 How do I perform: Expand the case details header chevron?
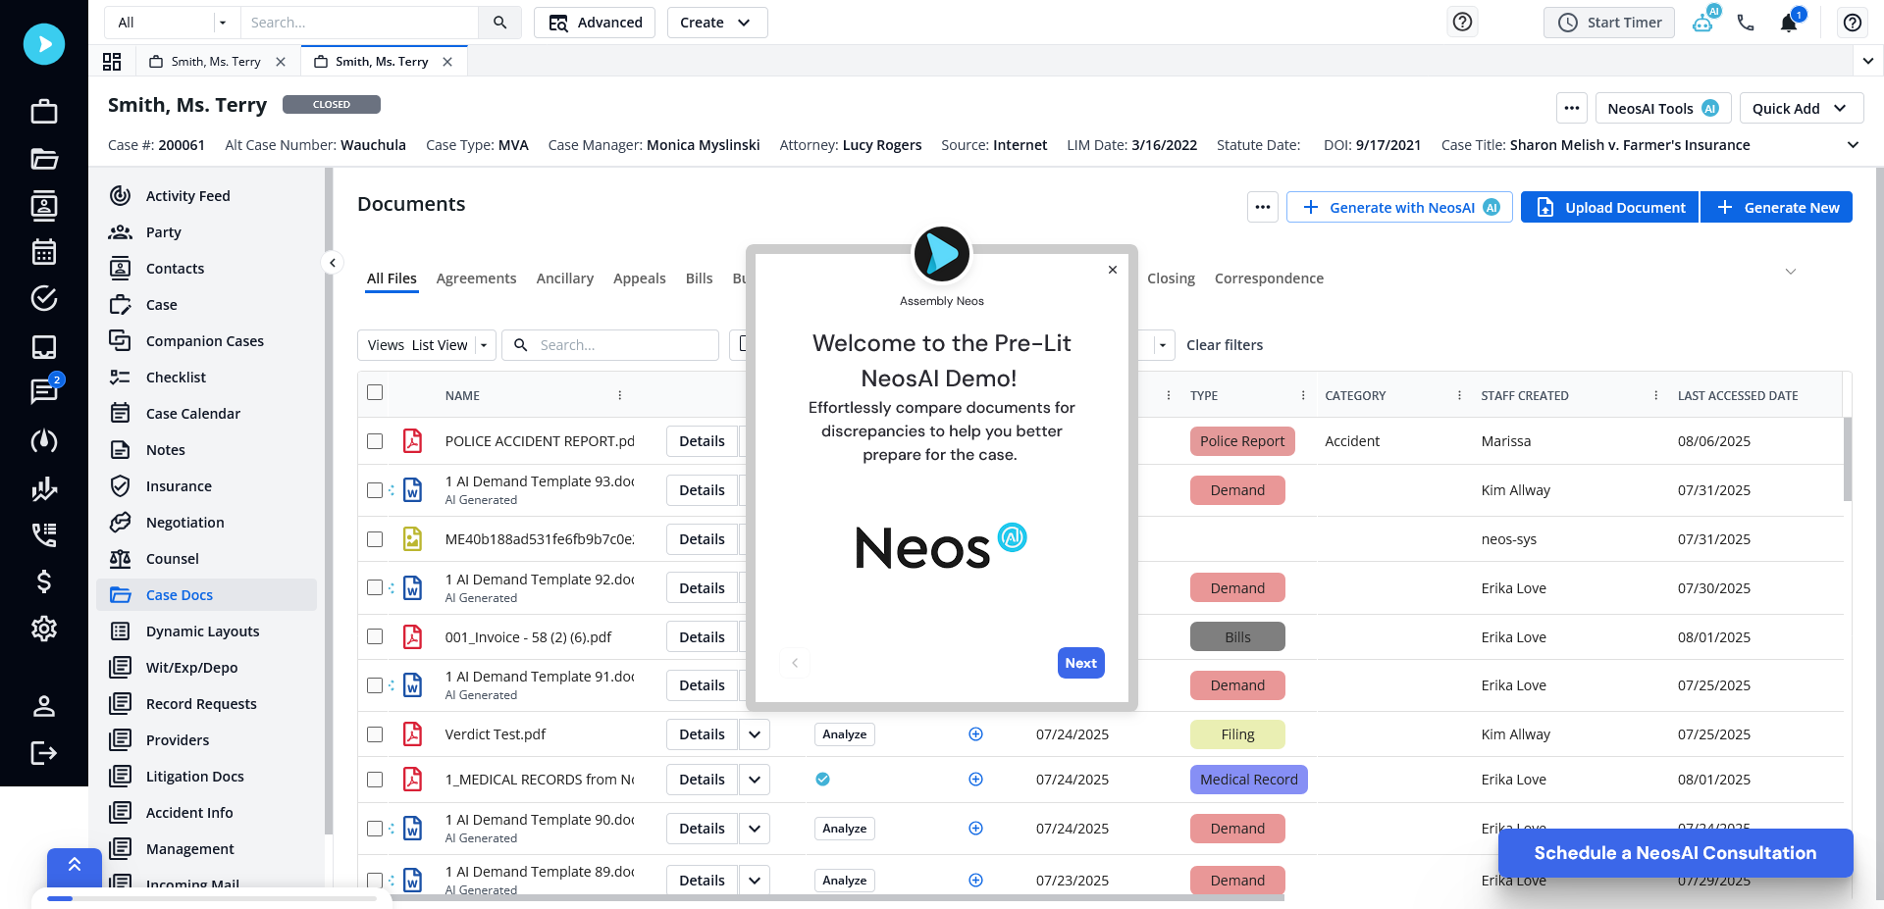(1853, 145)
